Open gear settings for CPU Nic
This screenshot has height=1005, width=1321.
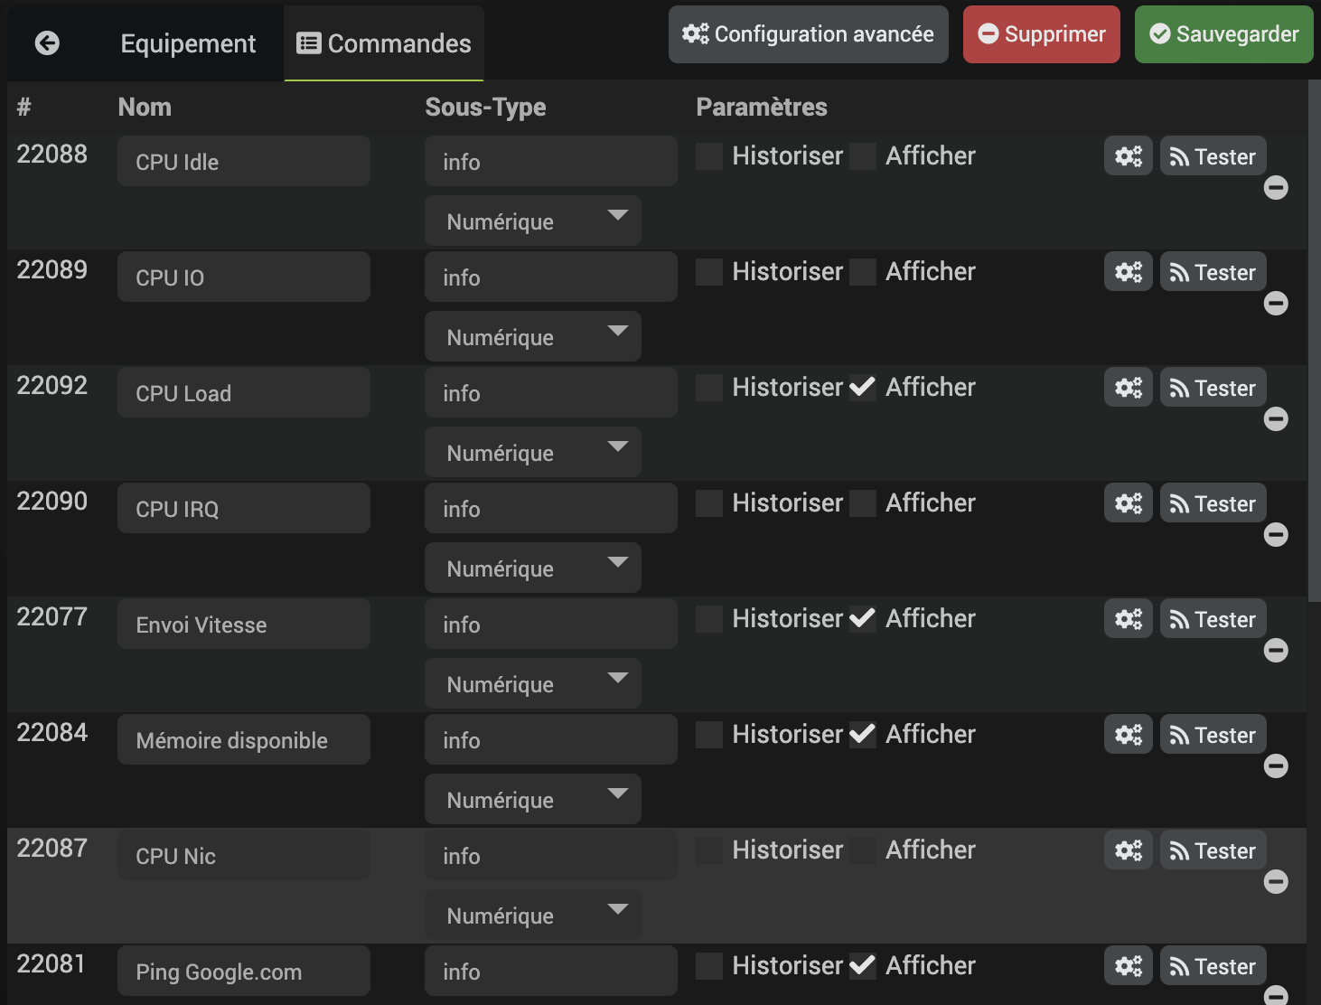1128,850
